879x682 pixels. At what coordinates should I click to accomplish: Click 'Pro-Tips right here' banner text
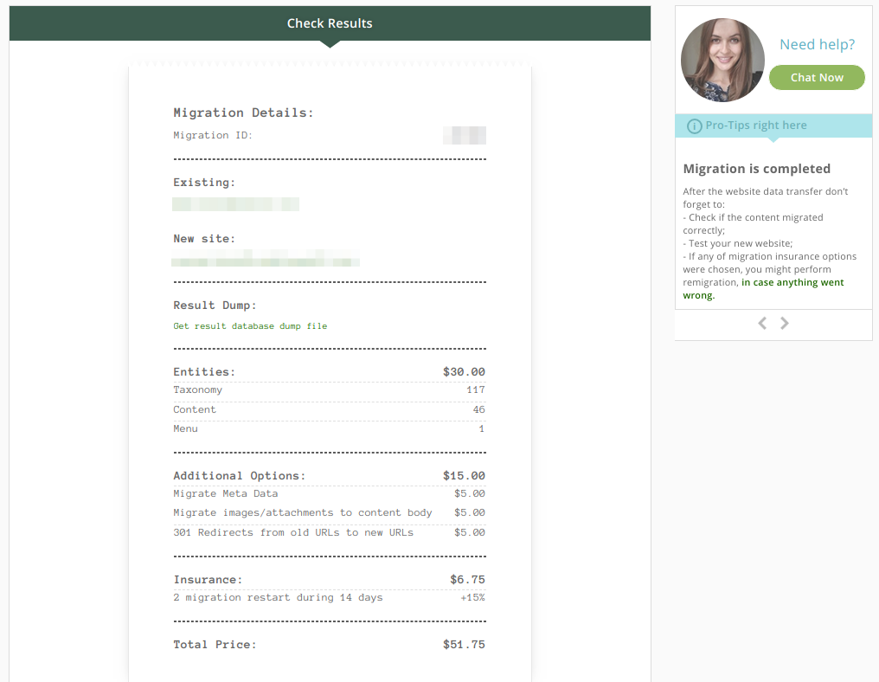click(755, 125)
